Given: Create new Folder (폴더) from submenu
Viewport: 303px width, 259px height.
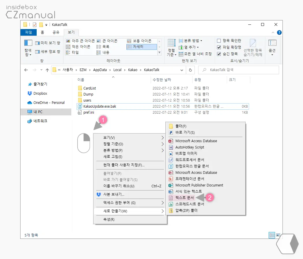Looking at the screenshot, I should 205,126.
